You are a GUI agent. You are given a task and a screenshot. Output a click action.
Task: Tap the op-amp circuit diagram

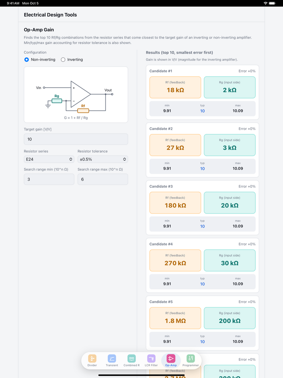(76, 94)
